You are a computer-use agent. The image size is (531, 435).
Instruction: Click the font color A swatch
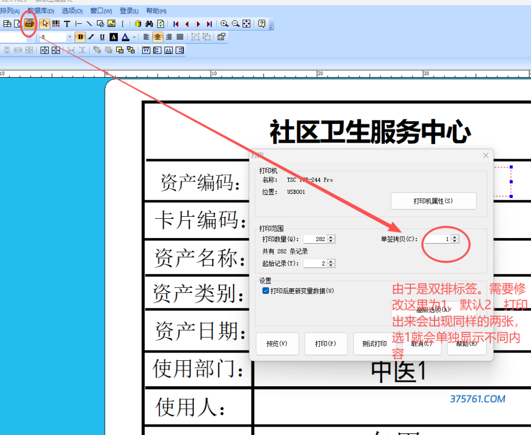tap(125, 37)
